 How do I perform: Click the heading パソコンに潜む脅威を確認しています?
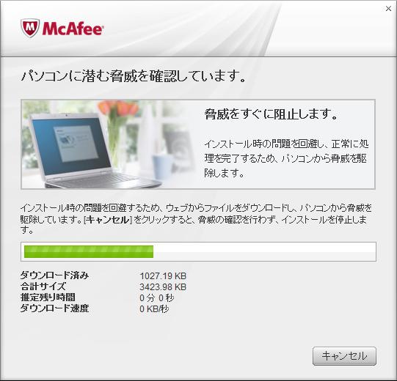coord(134,76)
